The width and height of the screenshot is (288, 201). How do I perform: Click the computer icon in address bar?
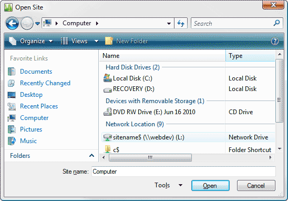tap(47, 23)
